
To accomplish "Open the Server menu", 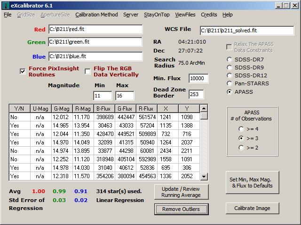I will coord(131,15).
